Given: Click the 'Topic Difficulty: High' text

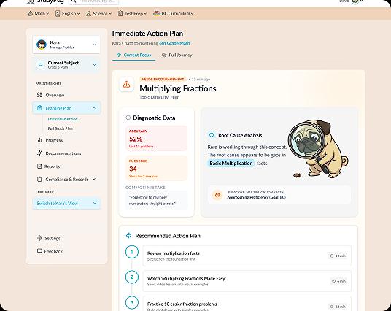Looking at the screenshot, I should point(159,97).
